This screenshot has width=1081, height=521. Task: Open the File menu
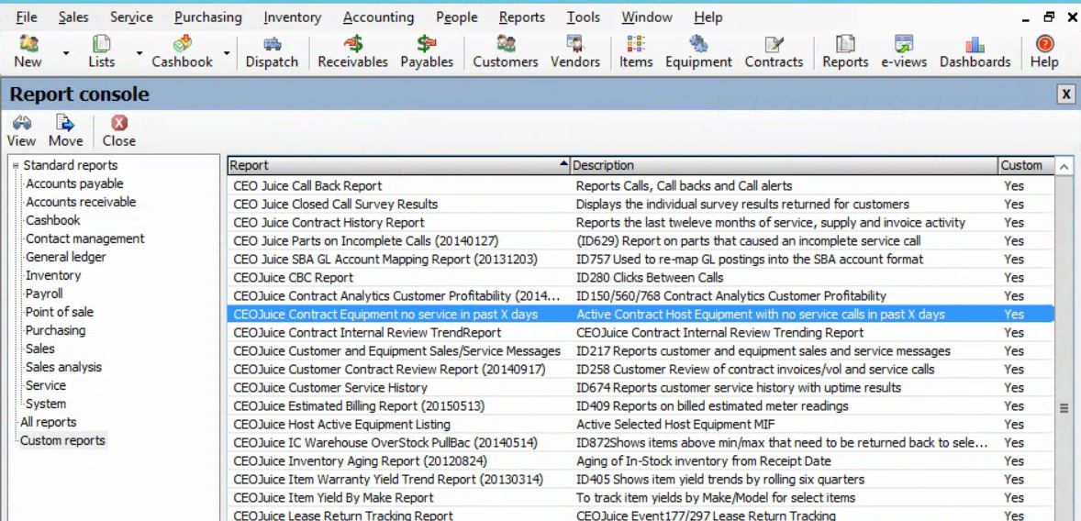(27, 17)
